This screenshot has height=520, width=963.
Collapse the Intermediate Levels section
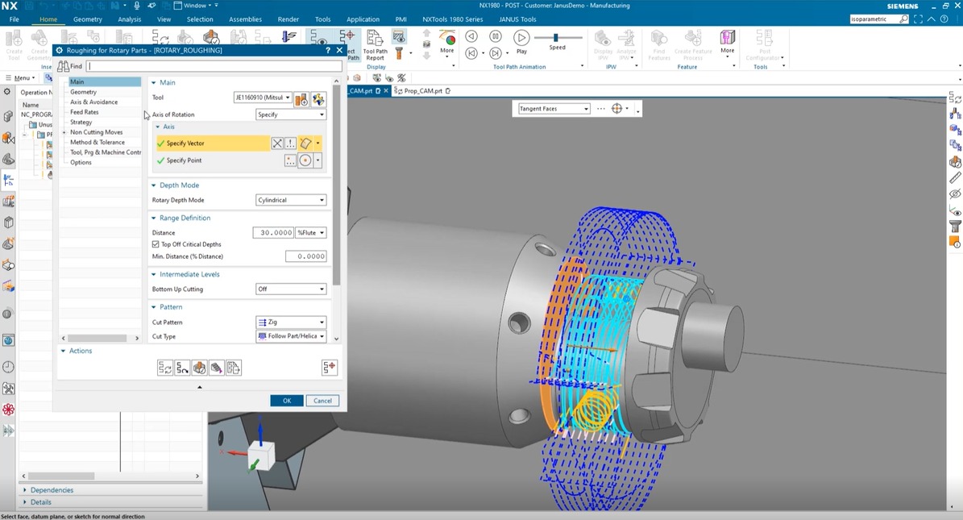tap(154, 275)
